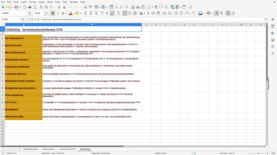
Task: Open the Data menu
Action: pyautogui.click(x=57, y=2)
